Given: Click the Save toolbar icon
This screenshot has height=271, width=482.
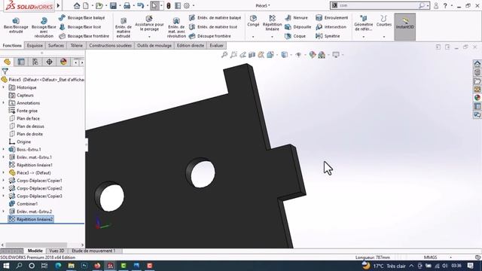Looking at the screenshot, I should coord(113,5).
